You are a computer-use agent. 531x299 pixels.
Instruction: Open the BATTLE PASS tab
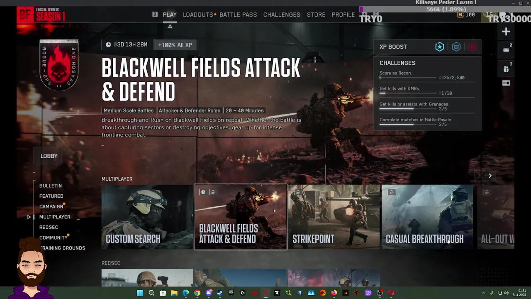(x=238, y=15)
